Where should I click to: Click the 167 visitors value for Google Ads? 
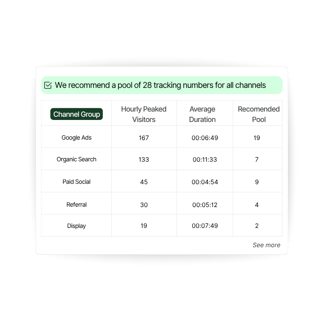pyautogui.click(x=144, y=137)
